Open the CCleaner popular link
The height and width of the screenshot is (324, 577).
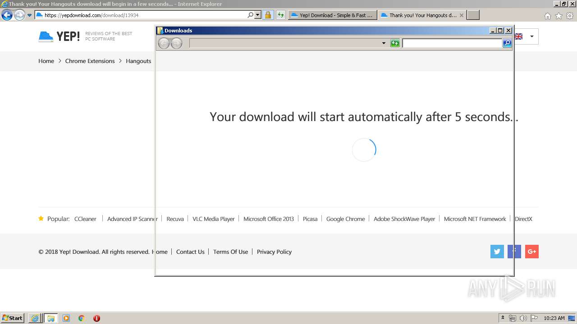(x=85, y=219)
